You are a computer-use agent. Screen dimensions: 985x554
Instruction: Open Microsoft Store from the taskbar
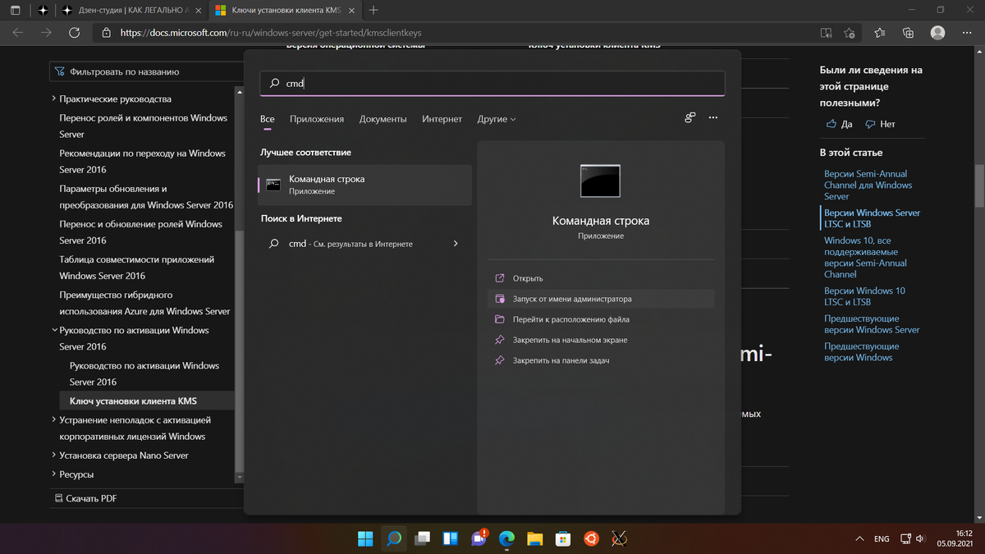click(x=563, y=538)
